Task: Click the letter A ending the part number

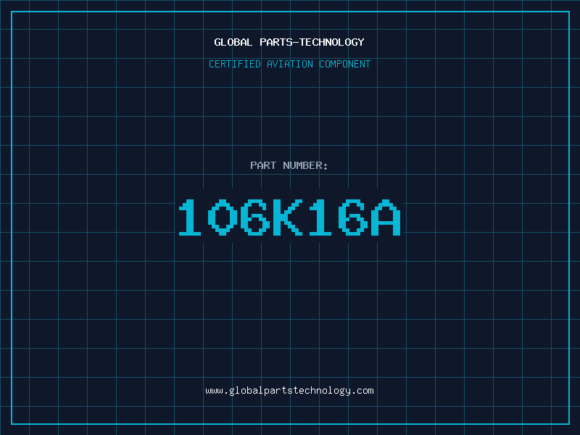Action: click(386, 217)
